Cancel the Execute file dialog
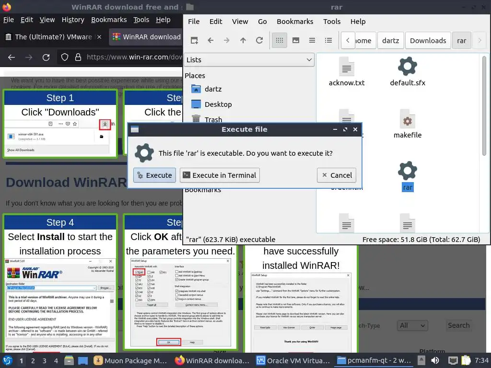Screen dimensions: 491x368 pyautogui.click(x=337, y=175)
